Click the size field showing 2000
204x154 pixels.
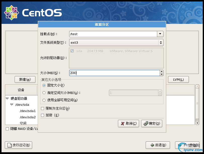114,73
